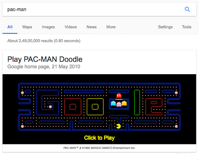Click the Click to Play text
The image size is (199, 154).
99,138
